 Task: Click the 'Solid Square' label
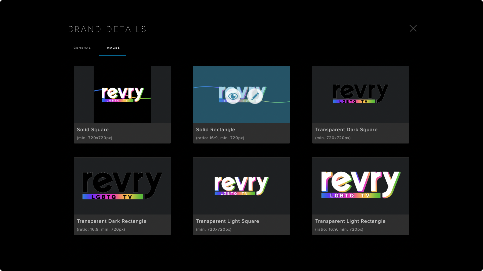click(93, 130)
